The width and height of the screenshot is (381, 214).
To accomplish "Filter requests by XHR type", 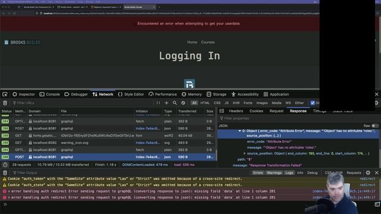I will [236, 103].
